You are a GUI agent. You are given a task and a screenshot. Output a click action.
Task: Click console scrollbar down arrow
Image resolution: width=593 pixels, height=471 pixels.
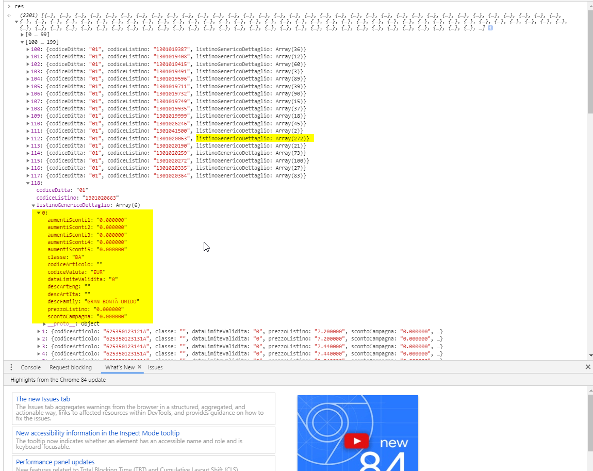click(590, 355)
